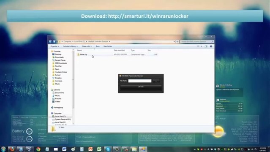Open Skype from the taskbar
This screenshot has width=270, height=152.
click(108, 149)
